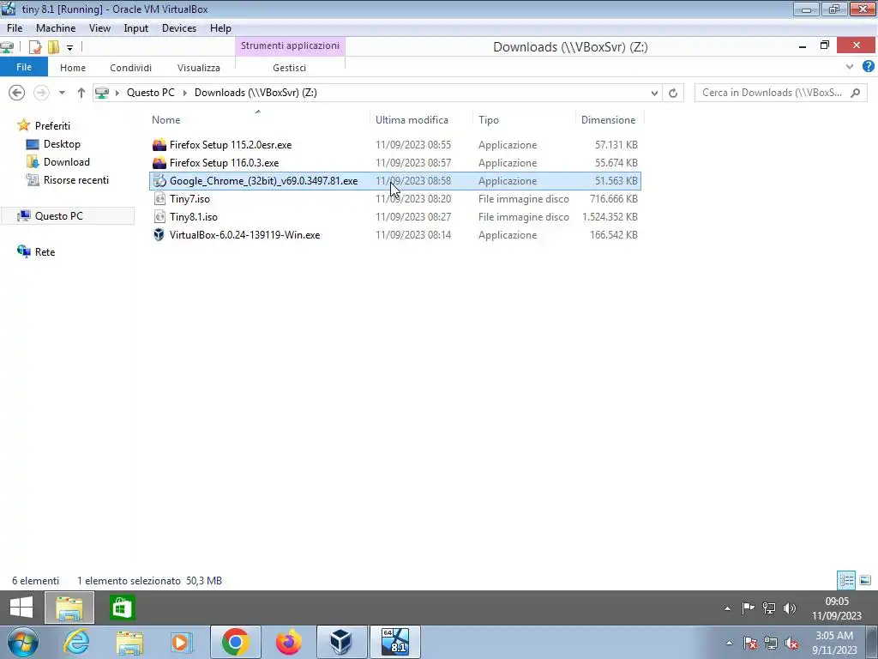Select the VirtualBox installer cube icon
The width and height of the screenshot is (878, 659).
[159, 234]
